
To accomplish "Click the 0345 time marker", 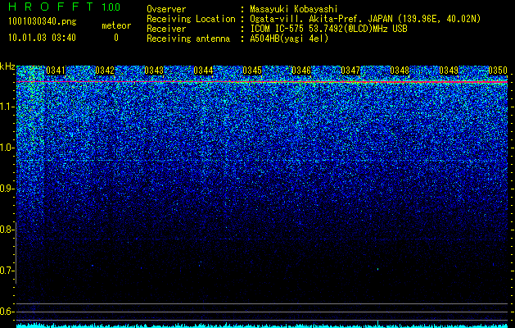I will [252, 71].
